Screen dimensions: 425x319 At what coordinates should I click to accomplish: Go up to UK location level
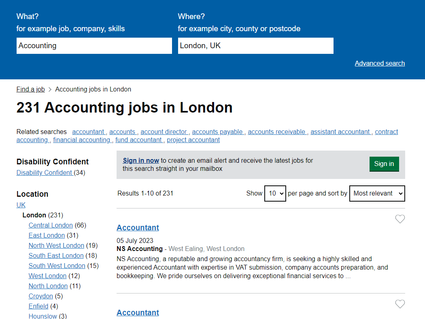(21, 205)
